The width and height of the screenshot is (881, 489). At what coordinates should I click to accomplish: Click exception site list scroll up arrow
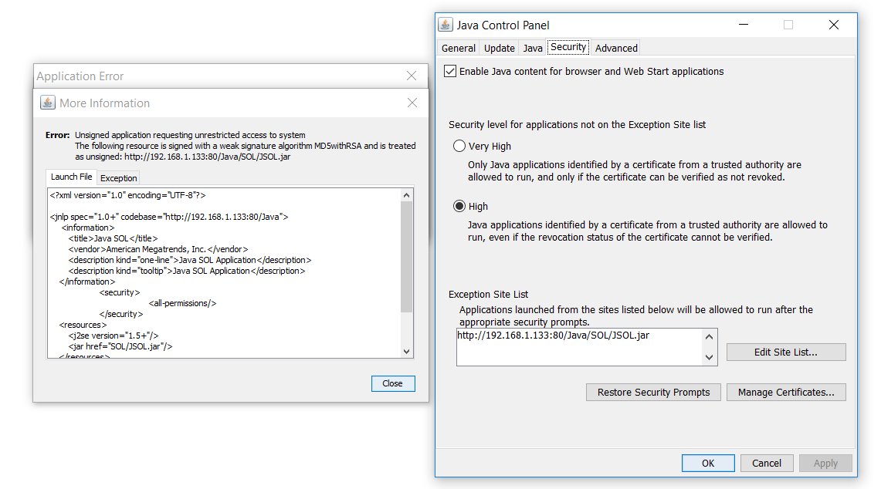[x=709, y=337]
